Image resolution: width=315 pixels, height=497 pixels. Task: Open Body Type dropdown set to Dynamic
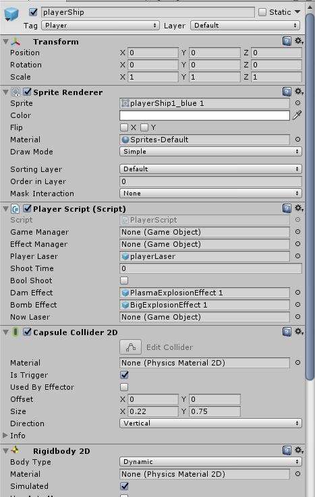click(x=210, y=462)
